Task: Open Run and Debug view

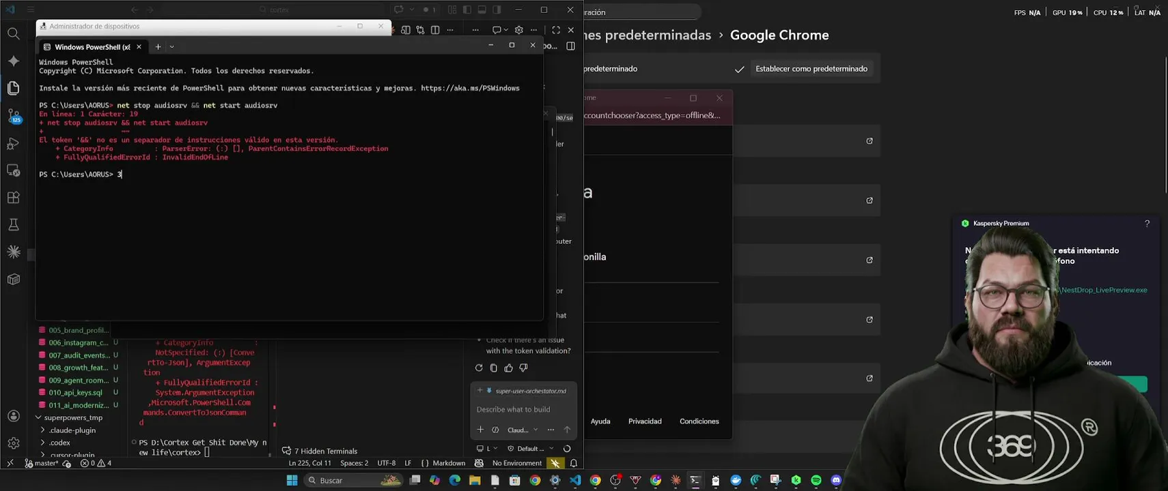Action: 14,143
